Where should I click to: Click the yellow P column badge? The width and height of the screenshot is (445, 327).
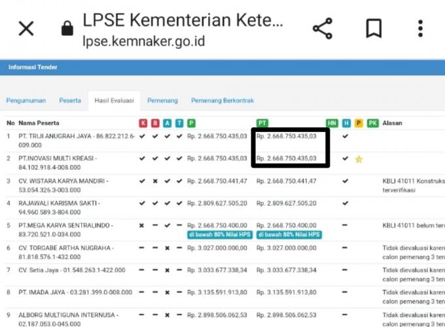click(x=359, y=123)
